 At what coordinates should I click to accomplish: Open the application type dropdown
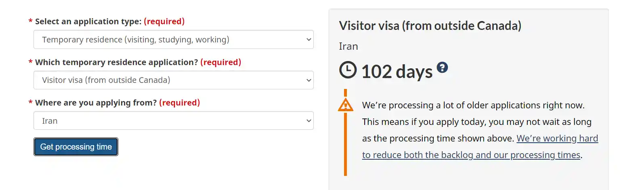[x=174, y=40]
